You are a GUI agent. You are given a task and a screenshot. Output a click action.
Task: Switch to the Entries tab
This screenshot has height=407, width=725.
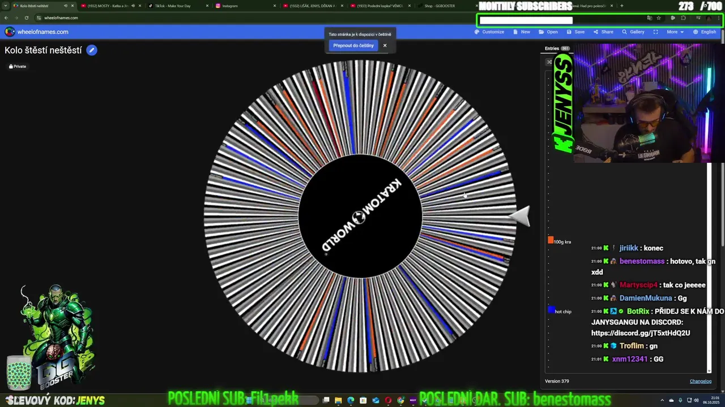tap(557, 49)
